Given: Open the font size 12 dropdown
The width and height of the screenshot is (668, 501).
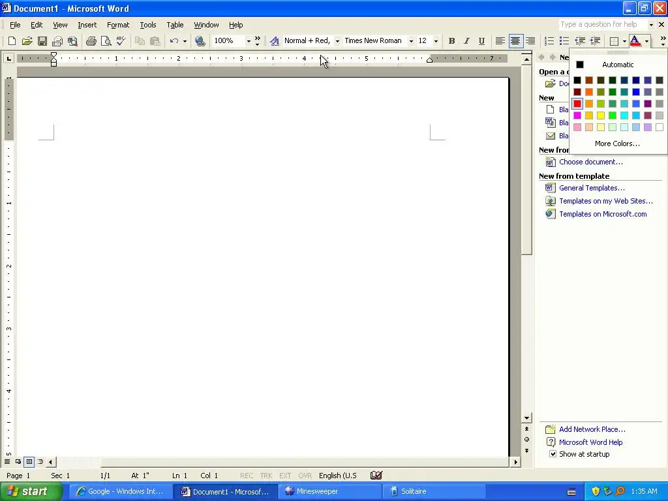Looking at the screenshot, I should coord(435,41).
